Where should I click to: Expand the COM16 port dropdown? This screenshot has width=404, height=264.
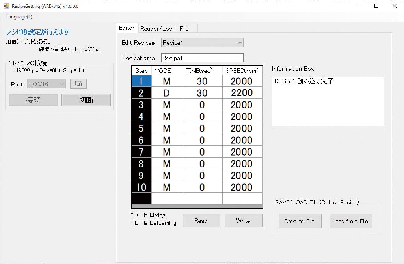(47, 84)
